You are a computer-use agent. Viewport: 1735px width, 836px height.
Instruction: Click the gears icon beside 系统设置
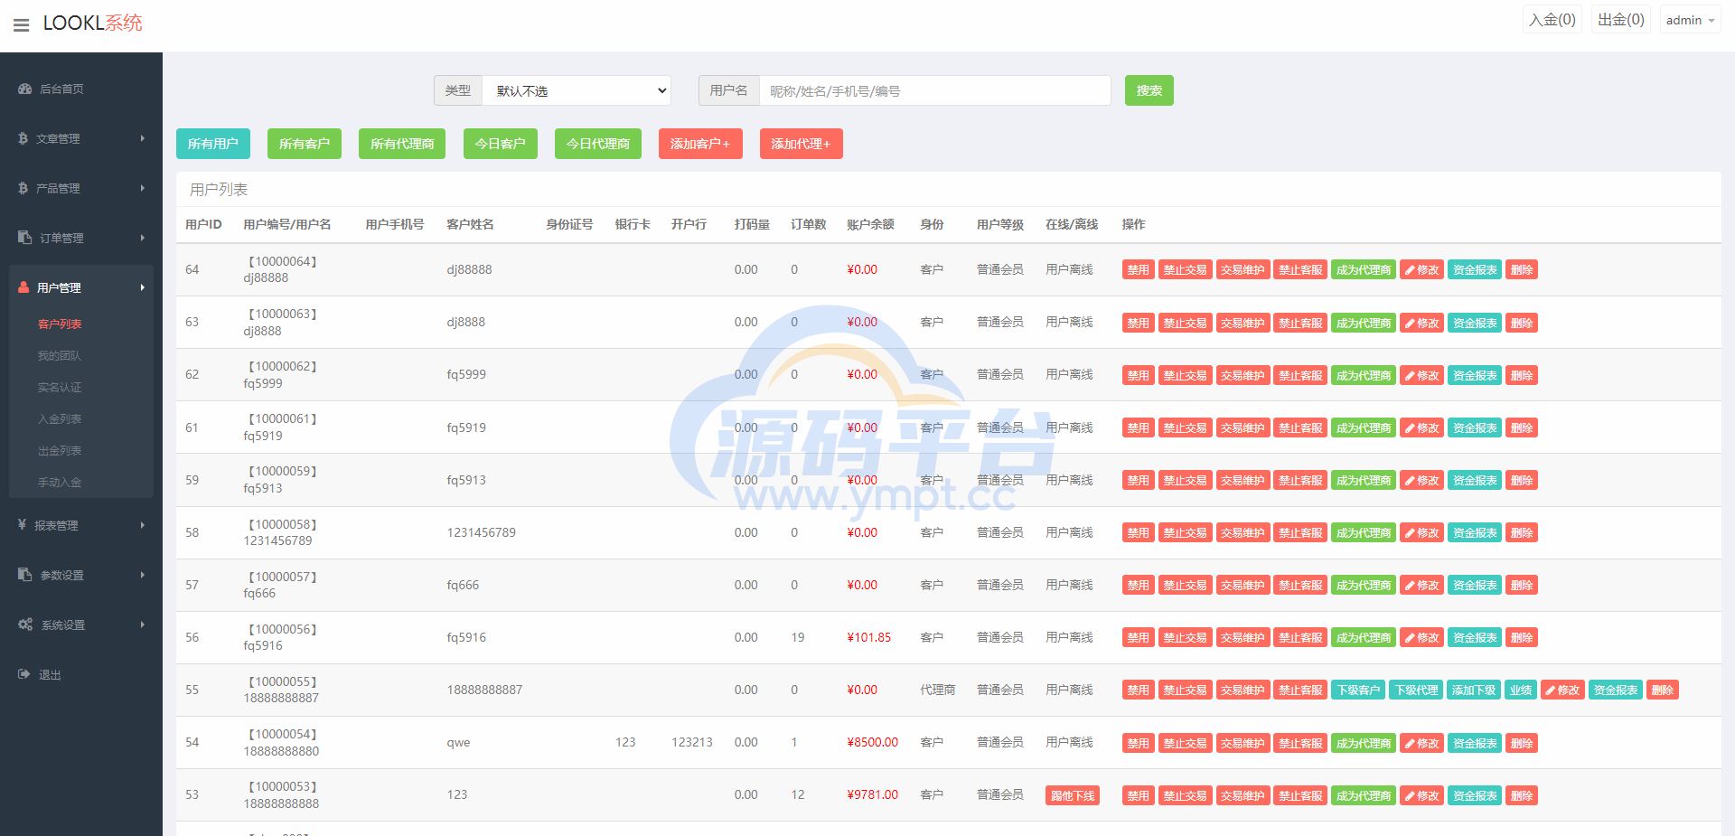(25, 625)
